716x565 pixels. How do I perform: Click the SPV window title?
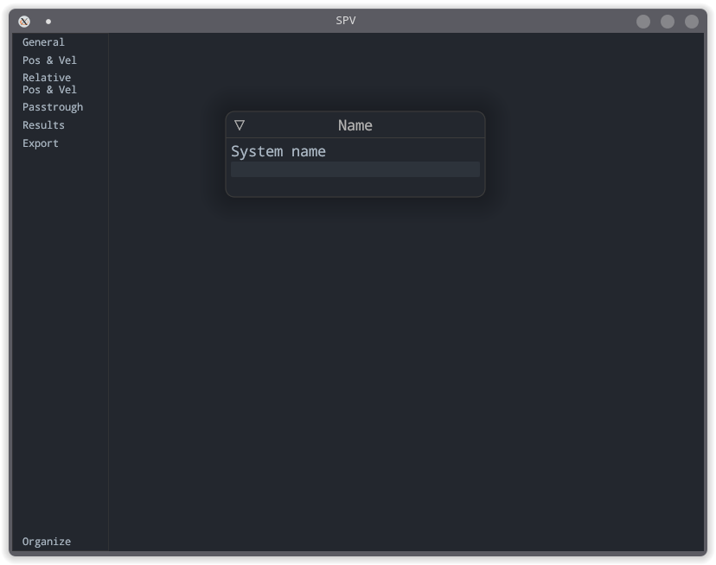coord(345,20)
